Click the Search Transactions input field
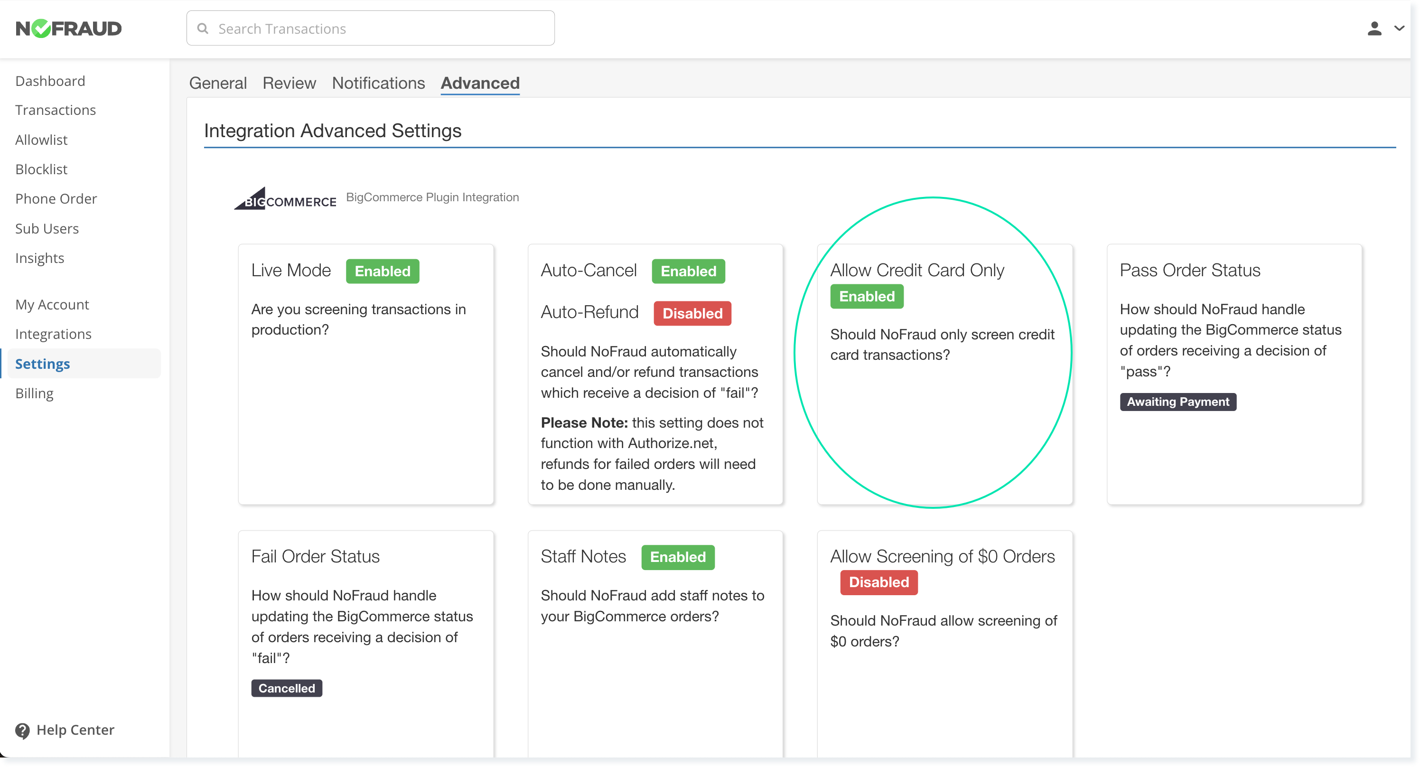 coord(369,28)
